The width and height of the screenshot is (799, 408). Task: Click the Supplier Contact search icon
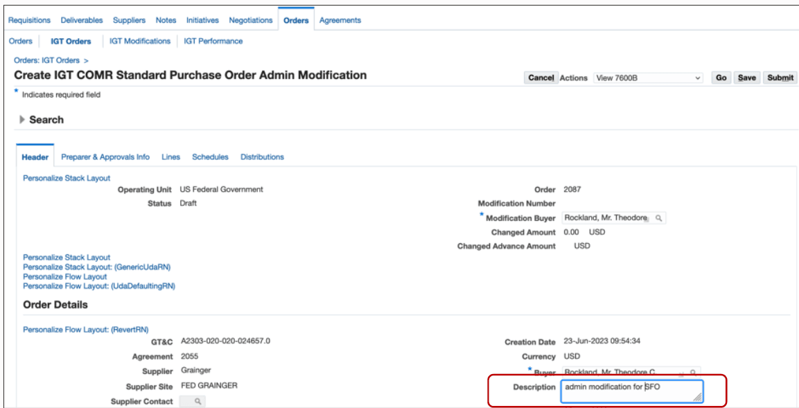(197, 401)
